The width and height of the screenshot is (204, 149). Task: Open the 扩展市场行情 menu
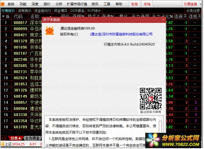77,4
